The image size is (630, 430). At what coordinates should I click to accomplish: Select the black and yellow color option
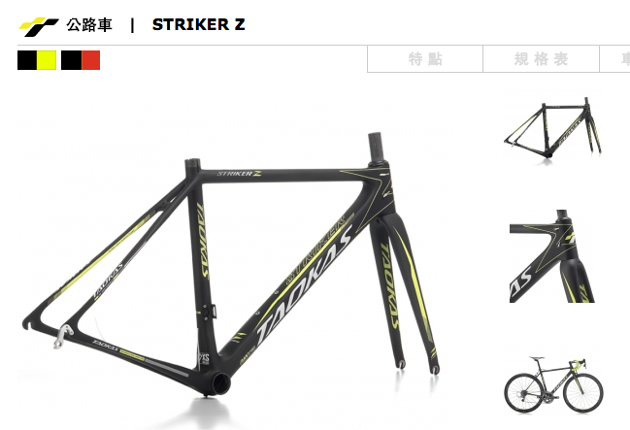pyautogui.click(x=37, y=60)
